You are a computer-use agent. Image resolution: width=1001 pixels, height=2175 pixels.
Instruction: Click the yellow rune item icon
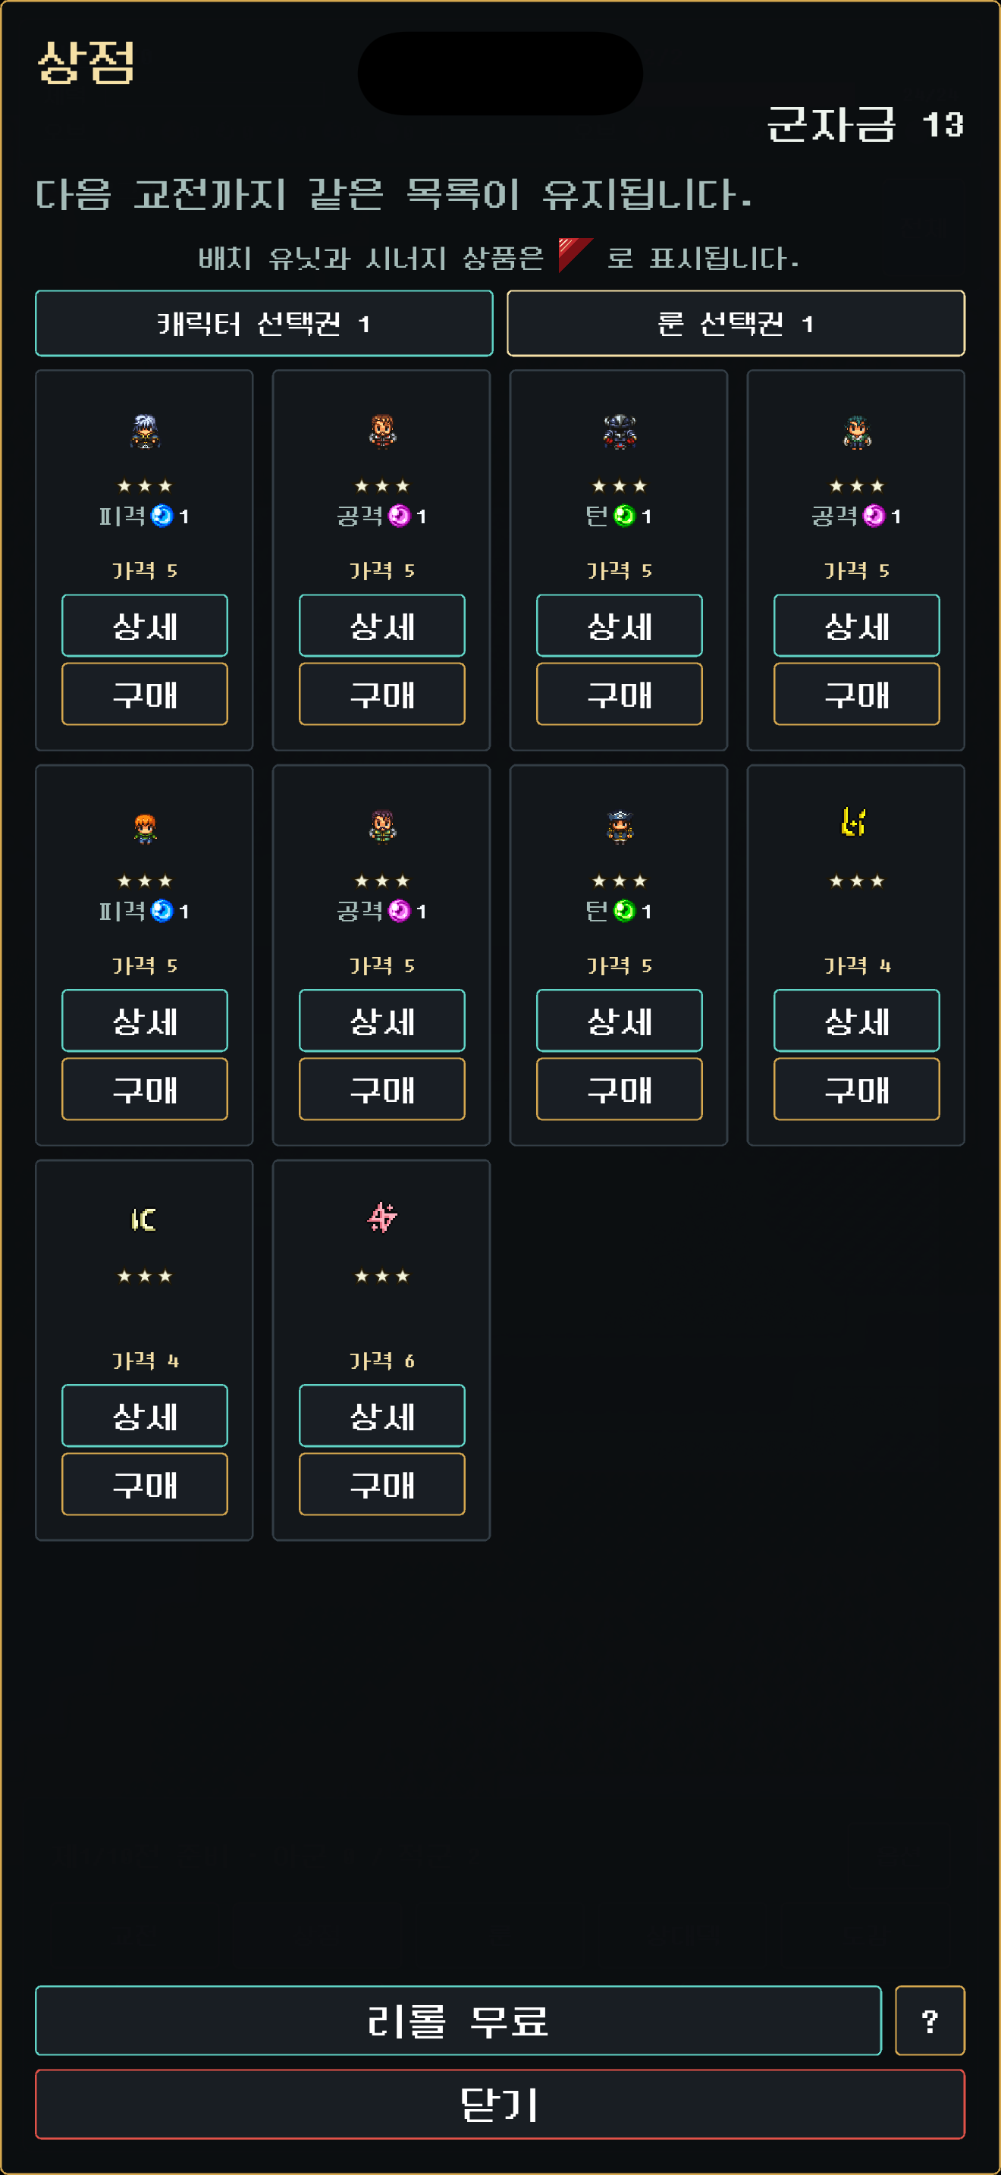(855, 821)
